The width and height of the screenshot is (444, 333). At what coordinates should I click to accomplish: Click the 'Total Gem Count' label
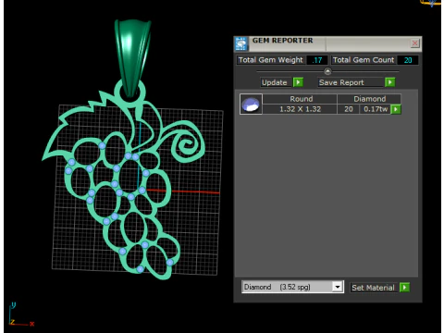(364, 60)
